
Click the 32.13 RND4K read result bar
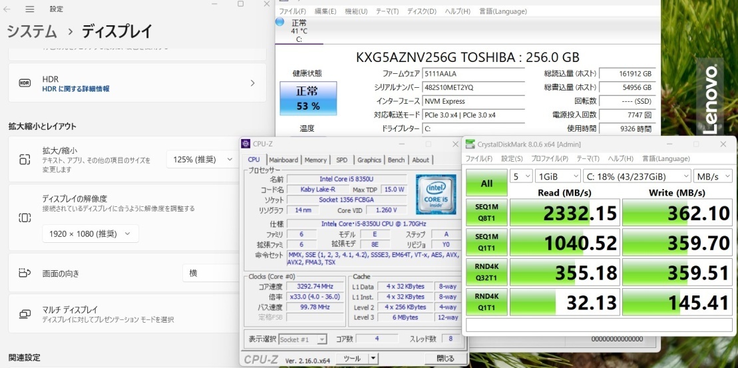pyautogui.click(x=565, y=301)
